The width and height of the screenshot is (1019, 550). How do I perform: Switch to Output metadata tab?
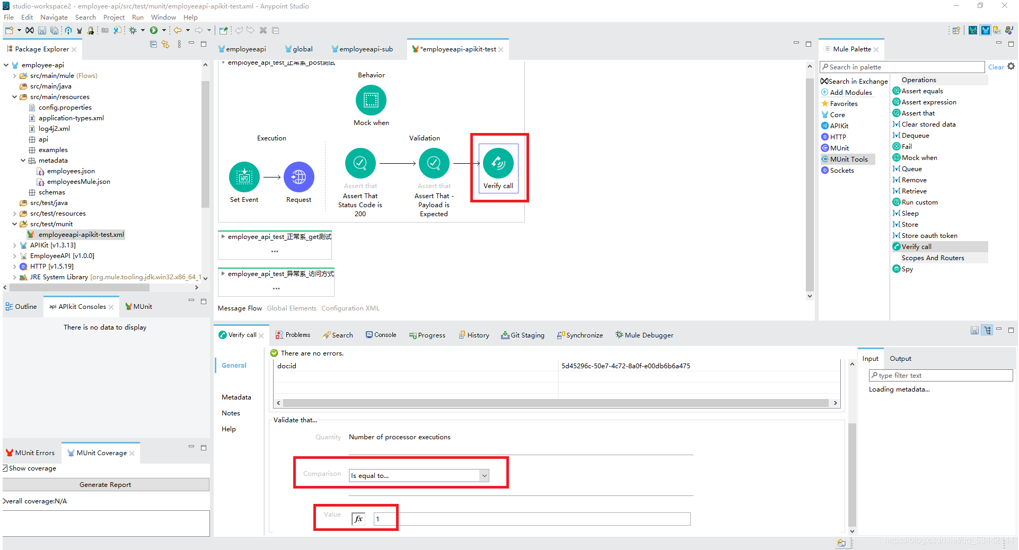point(900,358)
